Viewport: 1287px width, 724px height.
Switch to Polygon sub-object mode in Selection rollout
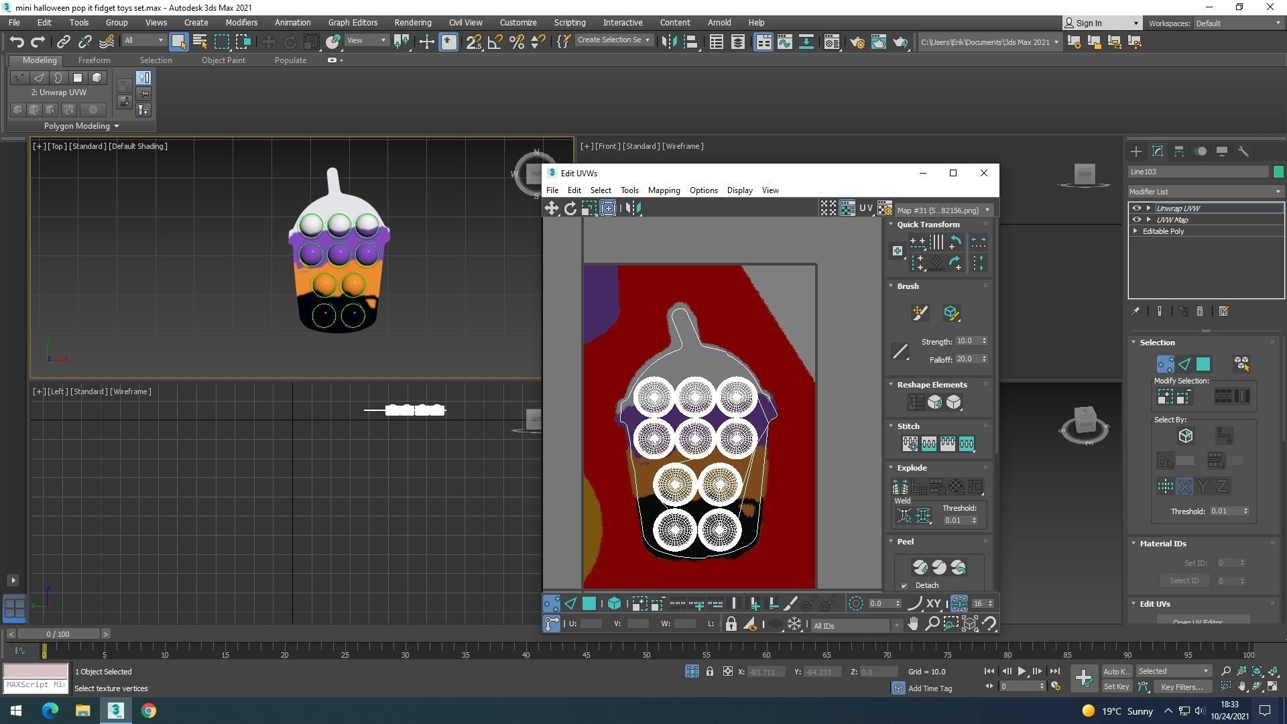tap(1203, 364)
